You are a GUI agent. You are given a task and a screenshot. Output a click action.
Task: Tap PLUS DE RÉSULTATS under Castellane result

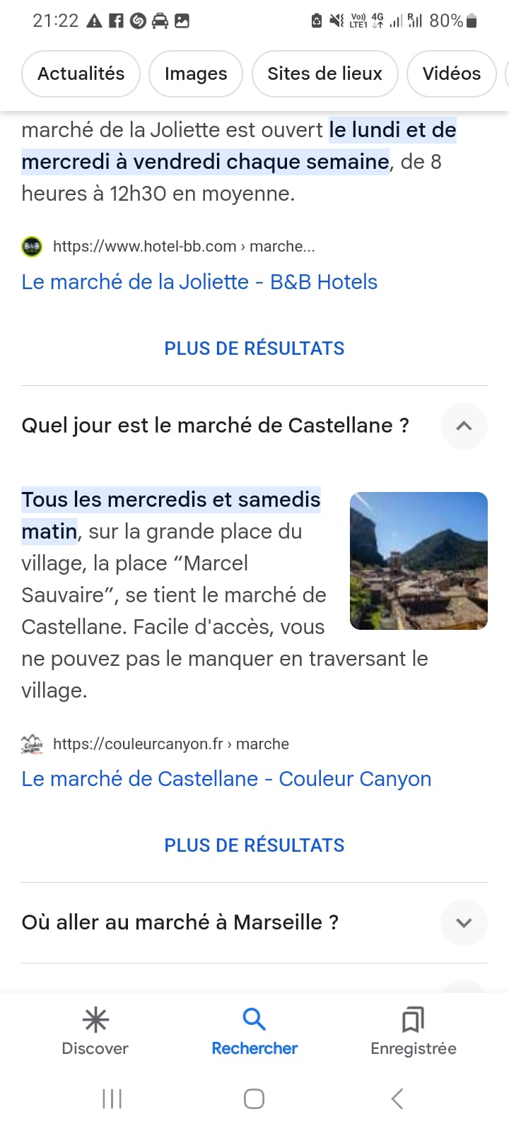coord(255,845)
